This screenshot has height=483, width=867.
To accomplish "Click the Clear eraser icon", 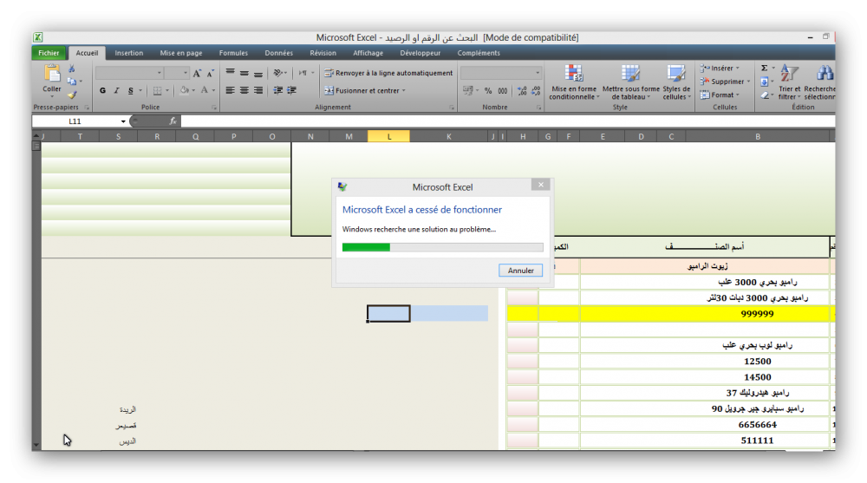I will (764, 95).
